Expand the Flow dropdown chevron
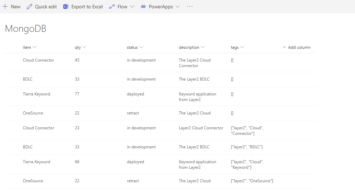This screenshot has height=194, width=355. coord(132,7)
